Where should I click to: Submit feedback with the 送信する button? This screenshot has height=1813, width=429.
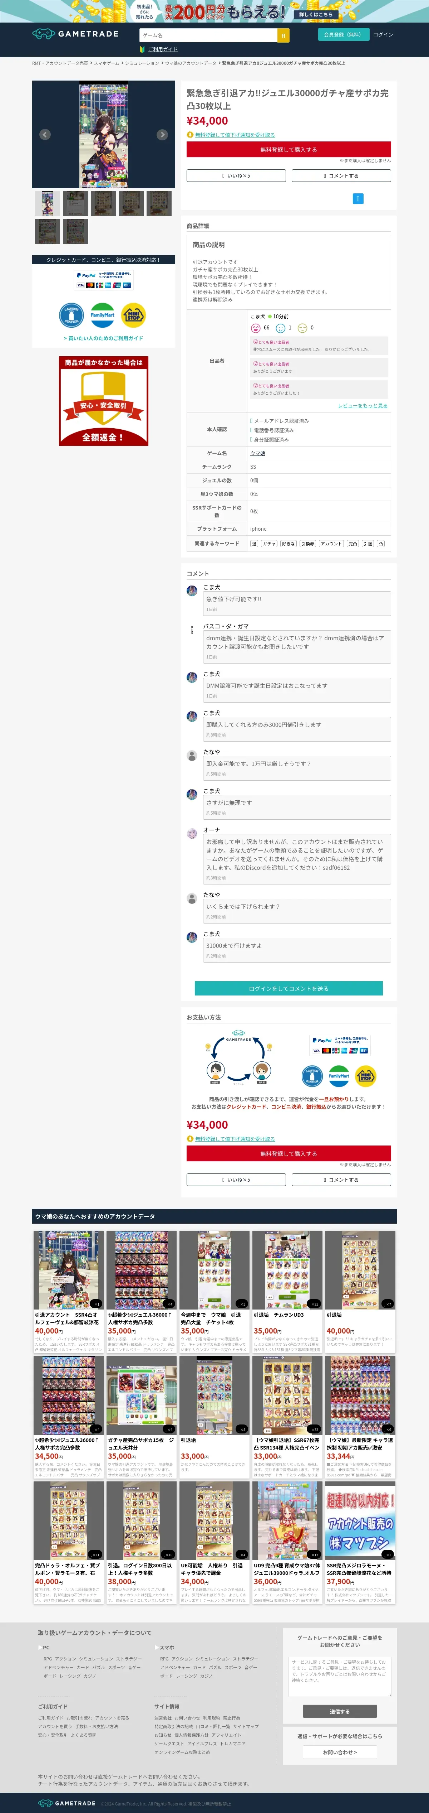point(340,1711)
